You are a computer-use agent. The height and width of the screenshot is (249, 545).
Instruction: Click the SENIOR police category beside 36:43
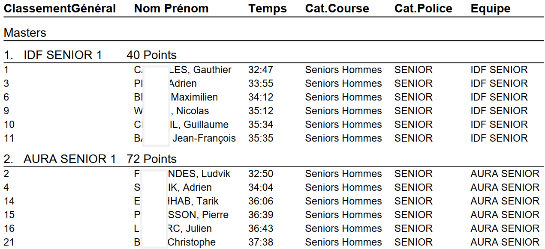coord(413,228)
